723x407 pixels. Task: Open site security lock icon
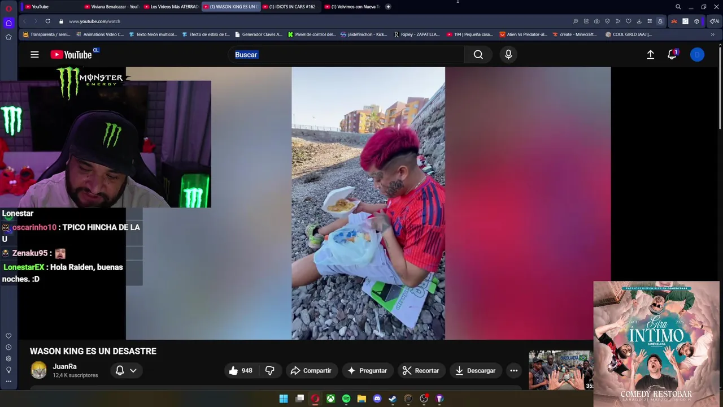60,21
